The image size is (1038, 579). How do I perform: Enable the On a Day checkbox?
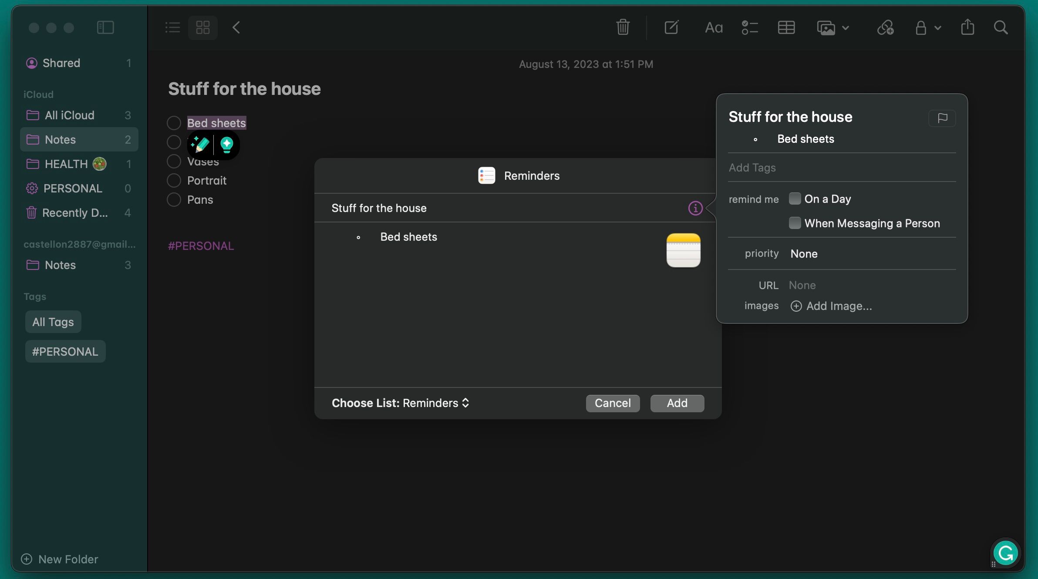(x=795, y=199)
